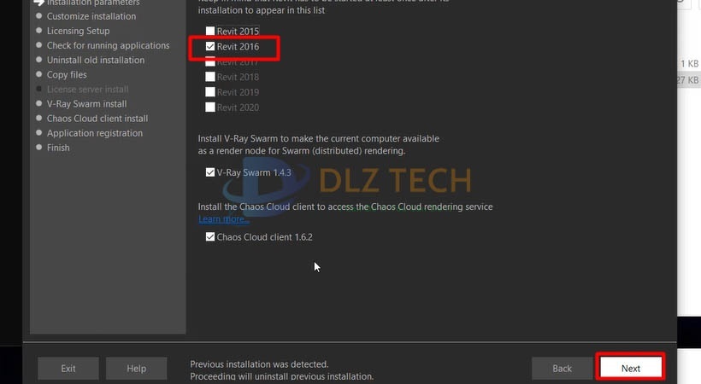Select the Customize installation step
Image resolution: width=701 pixels, height=384 pixels.
pos(91,16)
